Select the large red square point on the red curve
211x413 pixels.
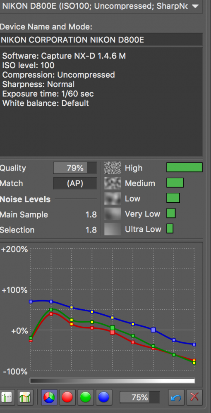pyautogui.click(x=113, y=332)
